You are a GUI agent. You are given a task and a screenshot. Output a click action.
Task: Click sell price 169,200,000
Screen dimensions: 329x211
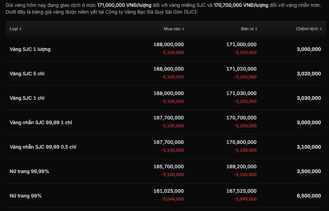(x=241, y=167)
